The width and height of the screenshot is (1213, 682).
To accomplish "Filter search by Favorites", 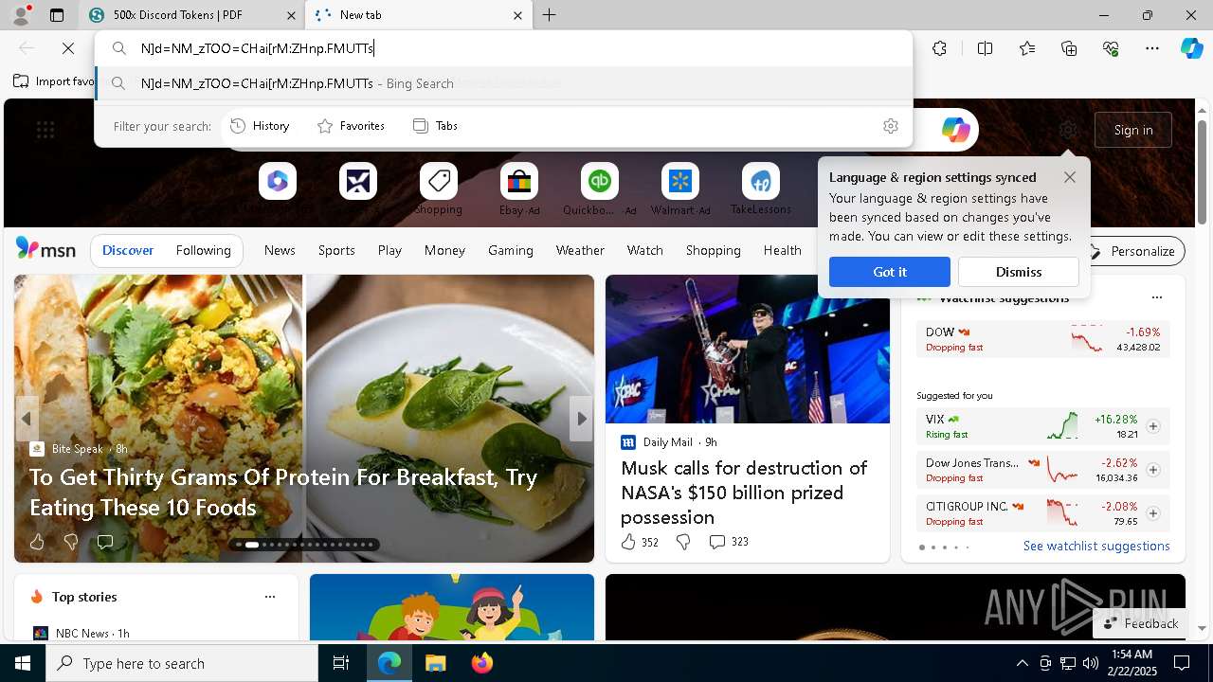I will 351,126.
